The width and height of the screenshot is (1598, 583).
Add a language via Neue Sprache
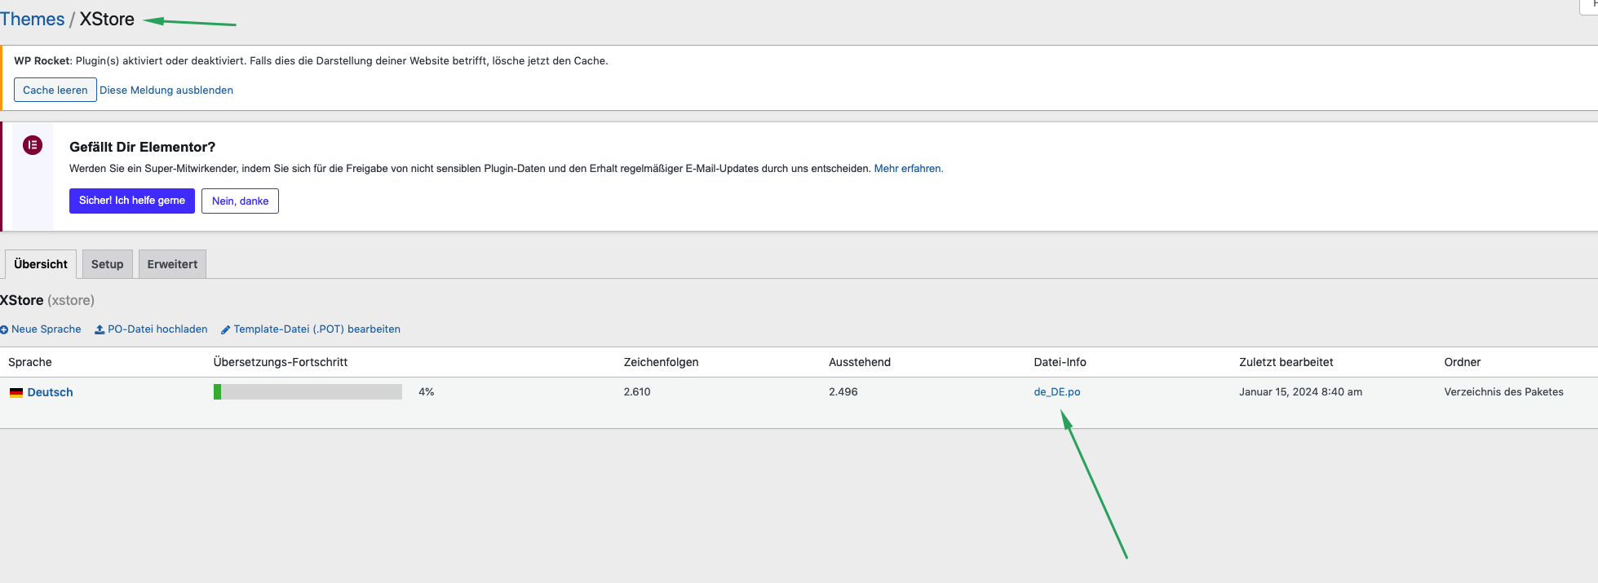point(46,329)
